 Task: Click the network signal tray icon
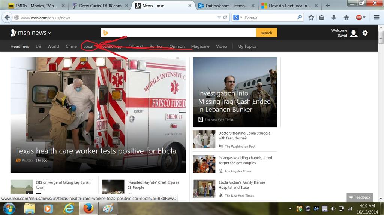tap(350, 209)
